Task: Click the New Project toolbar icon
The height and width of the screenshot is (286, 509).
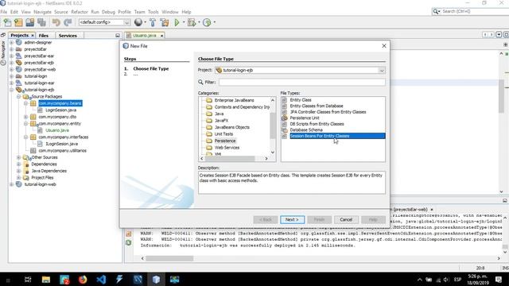Action: pyautogui.click(x=18, y=22)
